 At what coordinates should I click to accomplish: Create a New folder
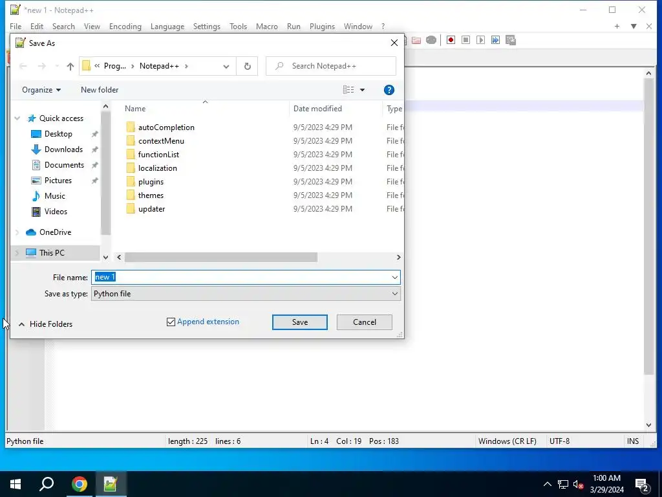pos(100,90)
